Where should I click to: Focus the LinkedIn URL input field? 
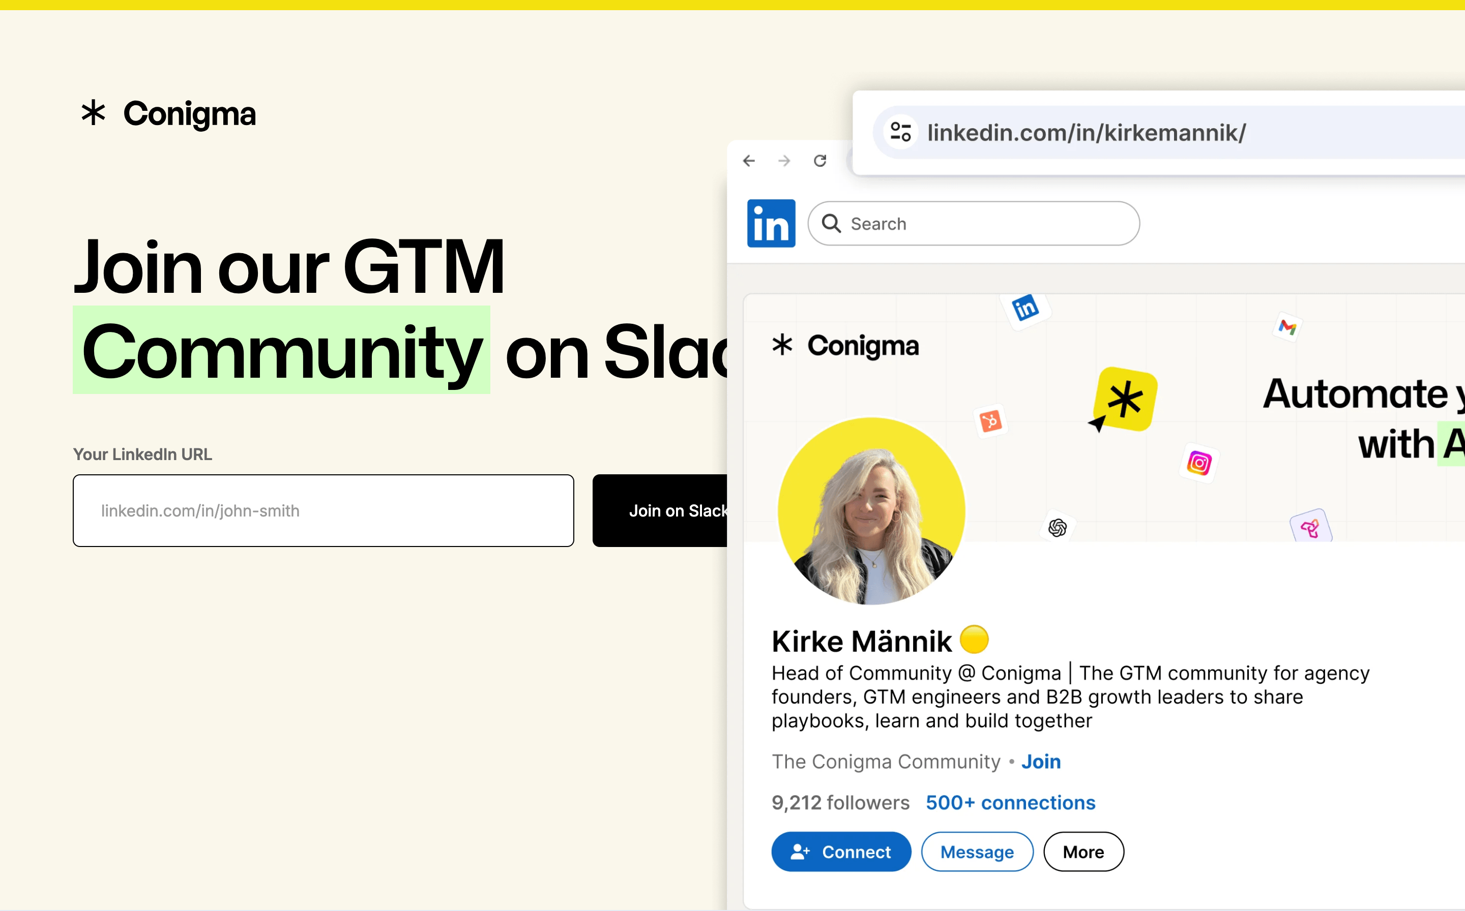(x=323, y=510)
